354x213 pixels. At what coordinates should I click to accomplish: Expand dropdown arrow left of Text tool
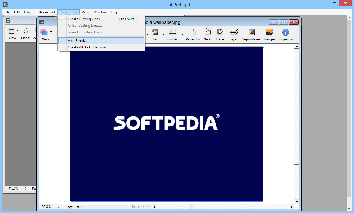pyautogui.click(x=147, y=34)
